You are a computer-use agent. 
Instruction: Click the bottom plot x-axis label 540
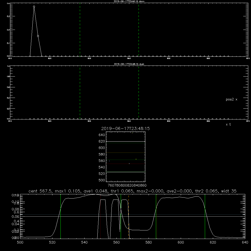pyautogui.click(x=84, y=242)
